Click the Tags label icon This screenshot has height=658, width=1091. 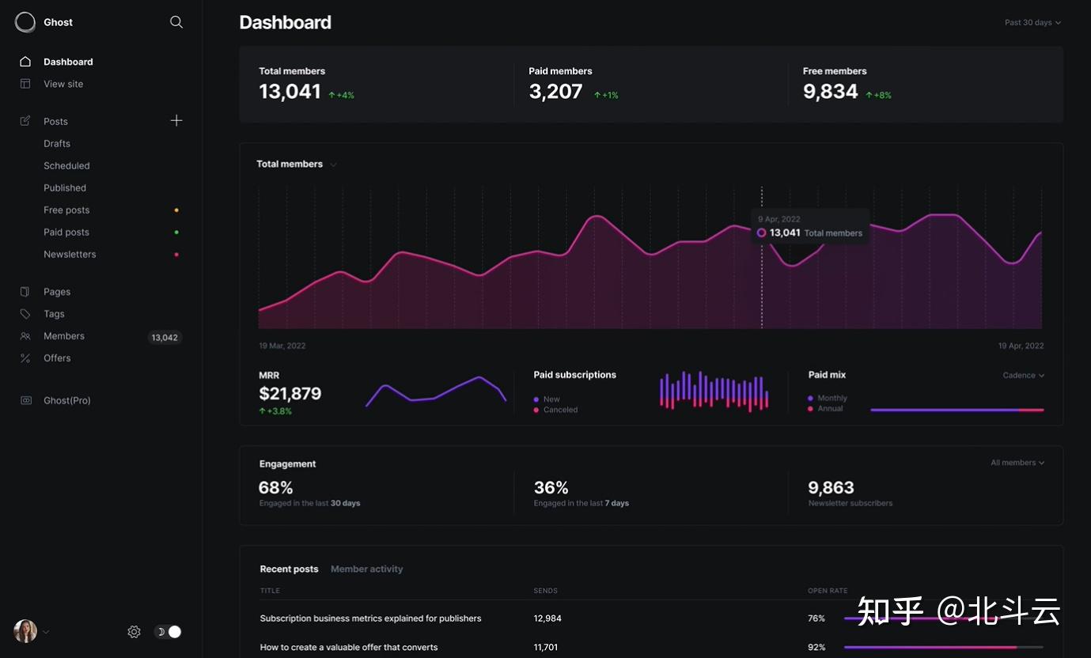tap(25, 314)
